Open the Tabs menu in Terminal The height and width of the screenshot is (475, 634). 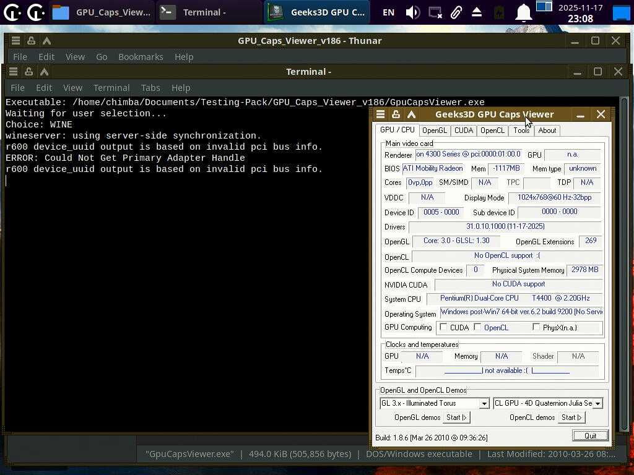[x=150, y=88]
